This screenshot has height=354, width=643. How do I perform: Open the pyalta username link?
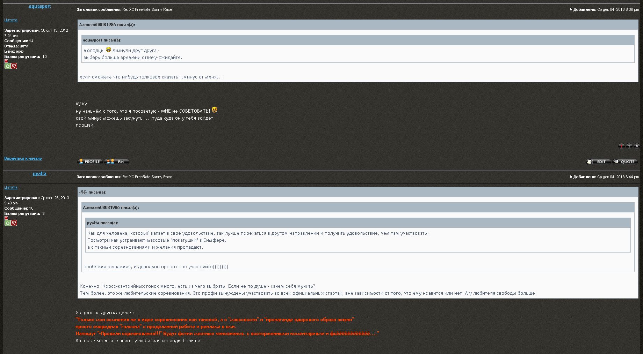[39, 174]
